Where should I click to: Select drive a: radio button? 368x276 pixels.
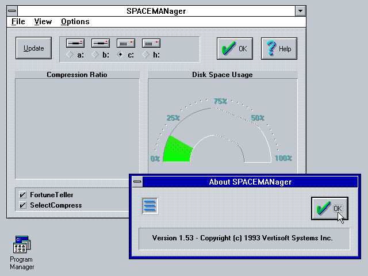click(70, 55)
